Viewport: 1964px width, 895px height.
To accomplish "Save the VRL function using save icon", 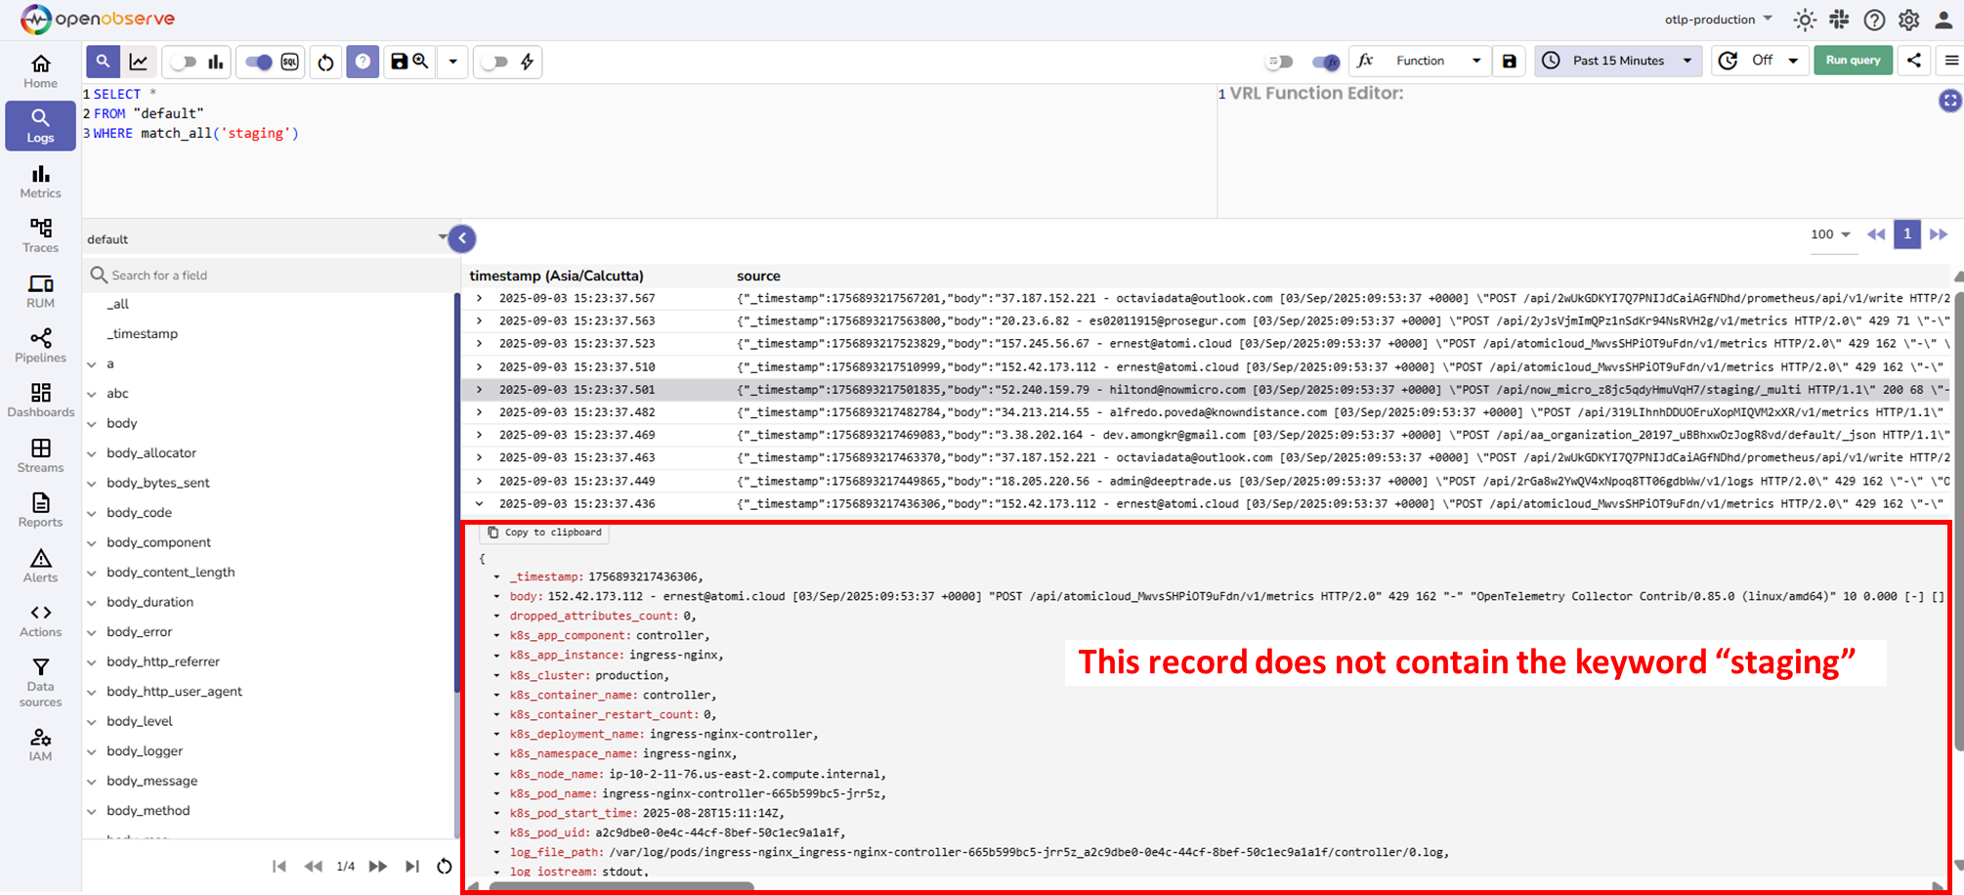I will point(1509,61).
